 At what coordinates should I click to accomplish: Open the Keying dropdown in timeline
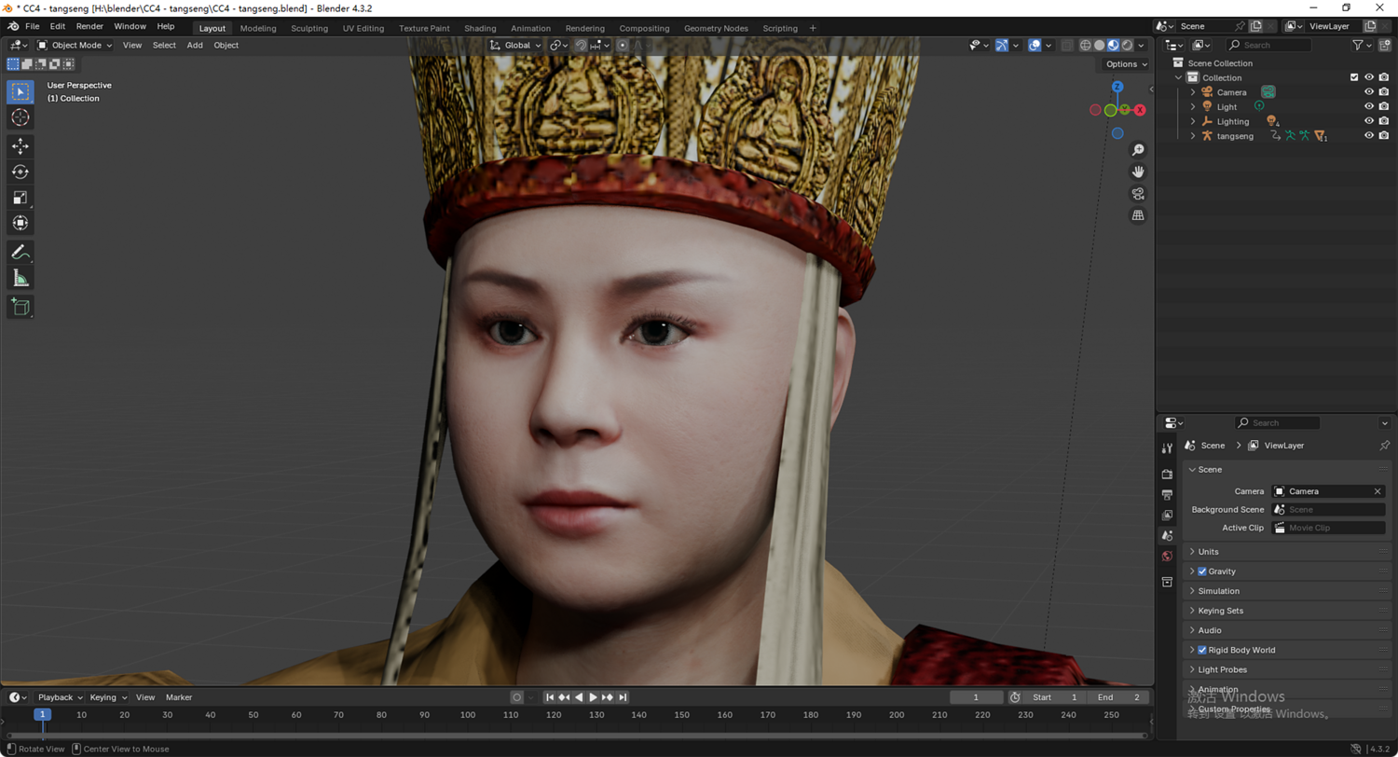tap(106, 697)
